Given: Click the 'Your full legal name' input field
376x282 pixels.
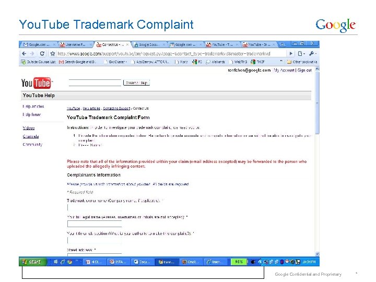Looking at the screenshot, I should point(95,224).
